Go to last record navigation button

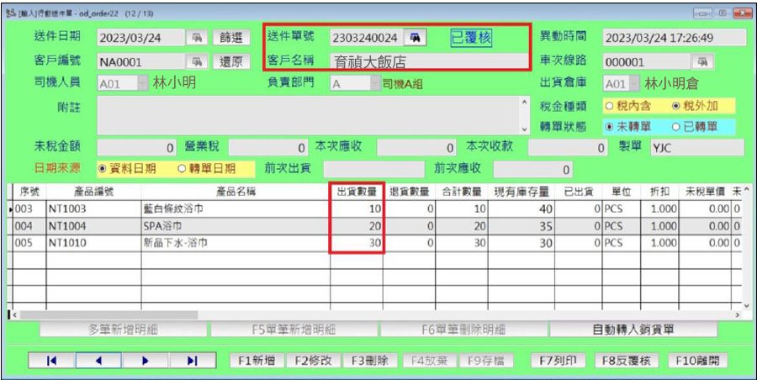coord(192,360)
